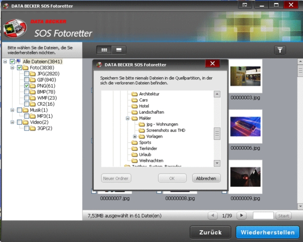303x242 pixels.
Task: Select the Screenshots aus THD folder
Action: click(x=165, y=130)
